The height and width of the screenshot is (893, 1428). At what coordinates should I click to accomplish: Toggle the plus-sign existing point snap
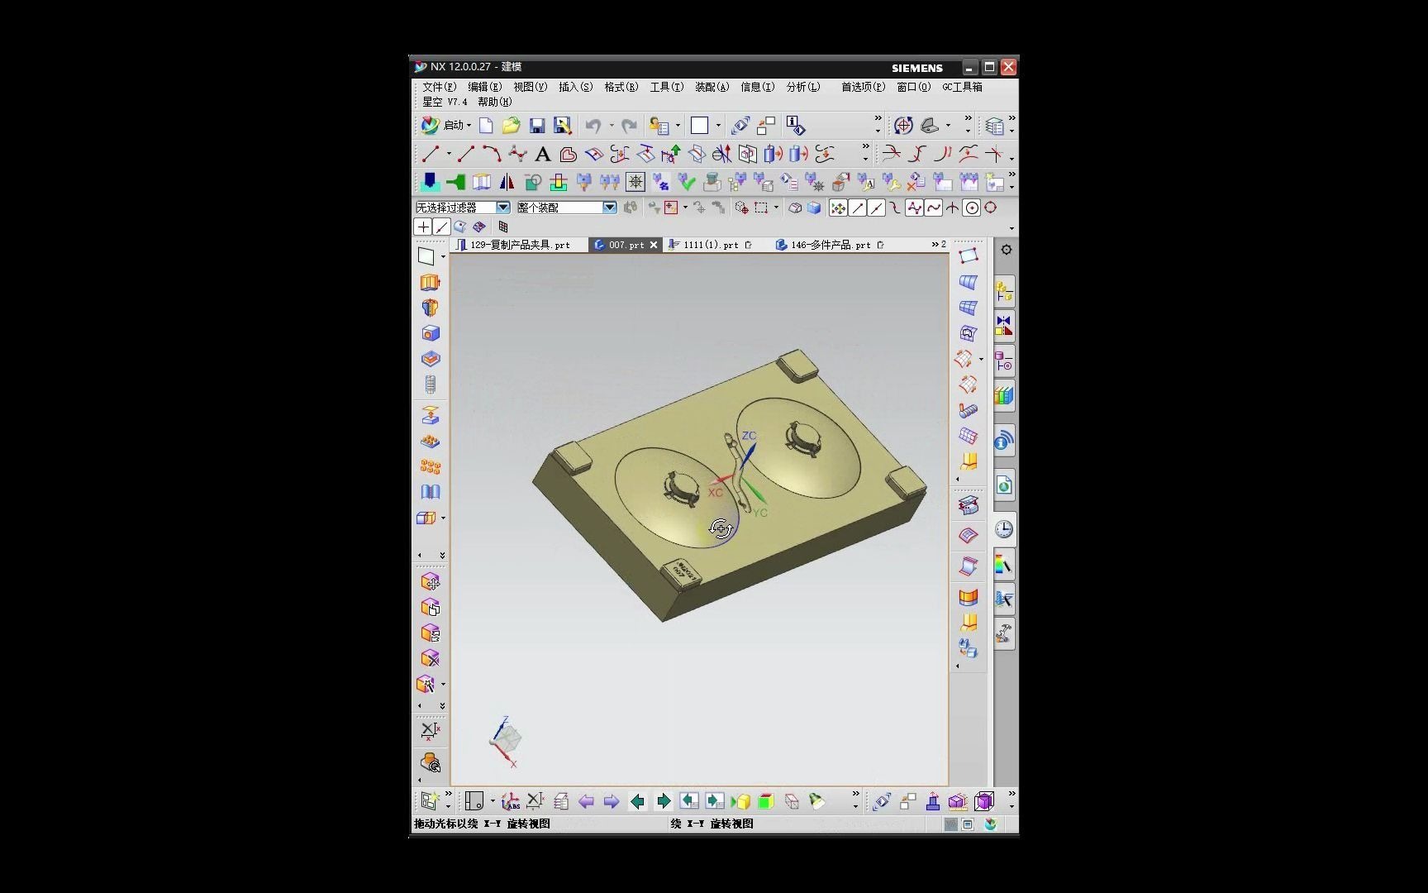(423, 227)
